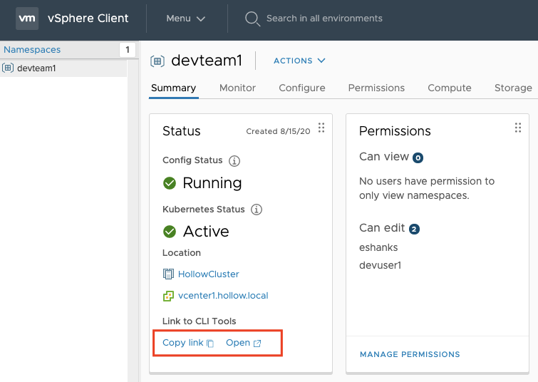Click the copy icon beside Copy link
This screenshot has width=538, height=382.
point(210,344)
